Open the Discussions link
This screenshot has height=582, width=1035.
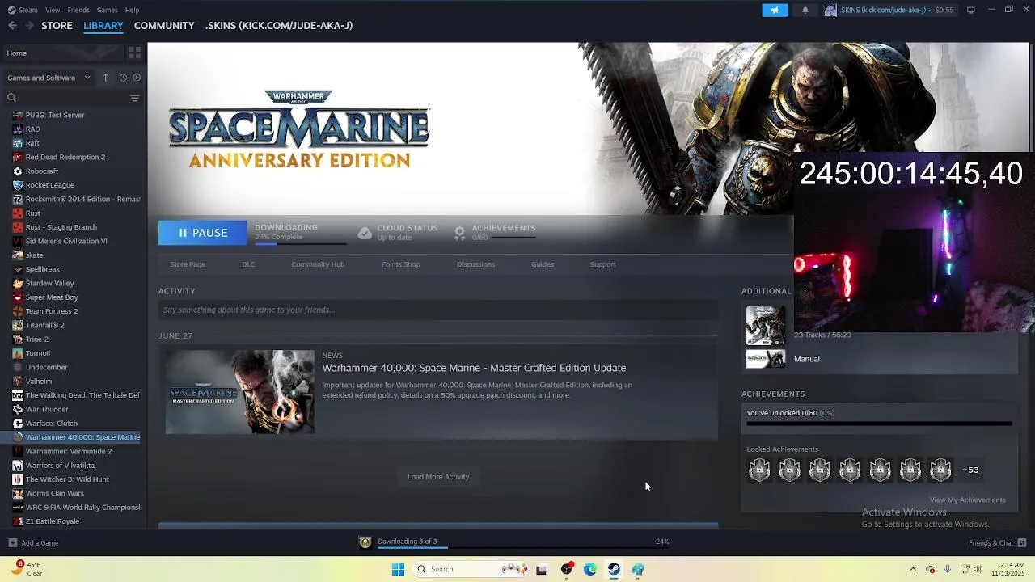pos(475,264)
